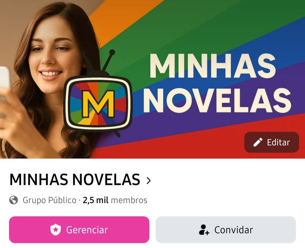Open the MINHAS NOVELAS group name heading
This screenshot has width=305, height=248.
coord(75,180)
